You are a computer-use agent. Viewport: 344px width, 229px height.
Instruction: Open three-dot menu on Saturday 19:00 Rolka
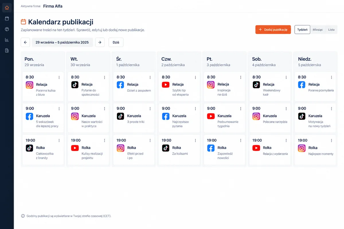point(286,141)
